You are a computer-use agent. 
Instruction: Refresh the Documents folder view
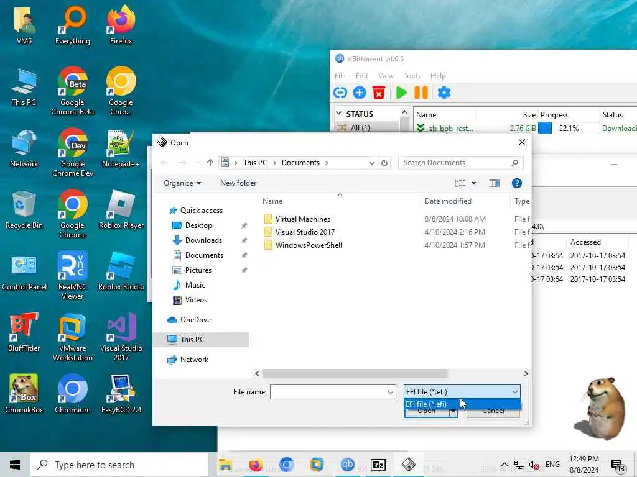click(384, 163)
